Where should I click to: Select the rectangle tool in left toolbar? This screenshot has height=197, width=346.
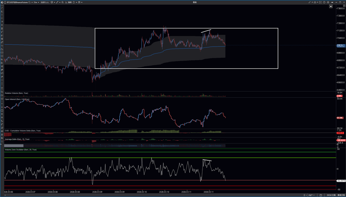tap(2, 53)
